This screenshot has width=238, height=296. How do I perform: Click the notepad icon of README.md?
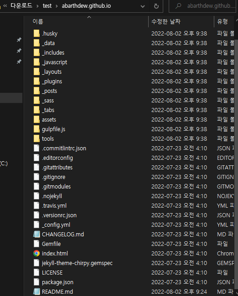pyautogui.click(x=36, y=291)
